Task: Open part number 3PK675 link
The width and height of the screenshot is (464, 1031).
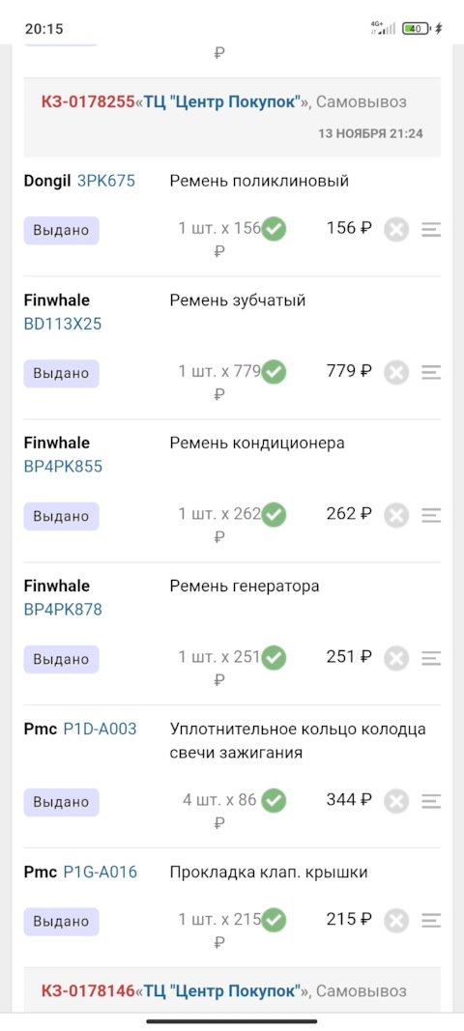Action: click(x=106, y=181)
